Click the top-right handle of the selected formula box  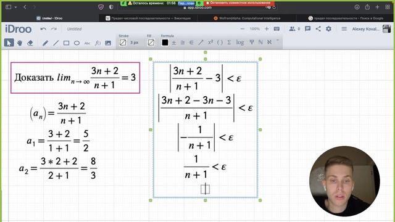(260, 59)
